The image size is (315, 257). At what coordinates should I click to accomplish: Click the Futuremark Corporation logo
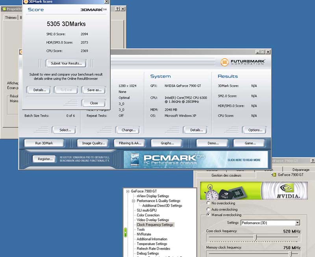pyautogui.click(x=243, y=62)
